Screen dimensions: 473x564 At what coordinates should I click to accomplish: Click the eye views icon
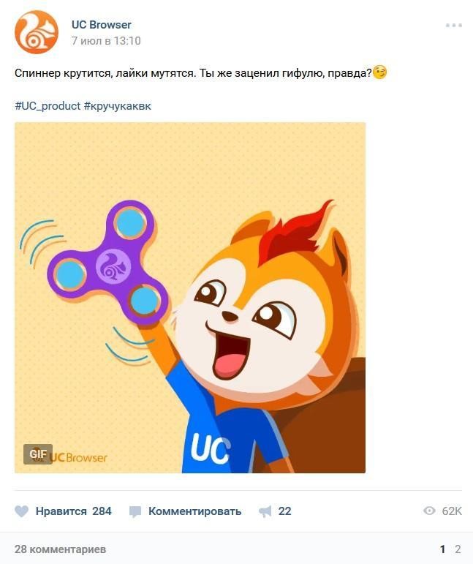point(430,511)
